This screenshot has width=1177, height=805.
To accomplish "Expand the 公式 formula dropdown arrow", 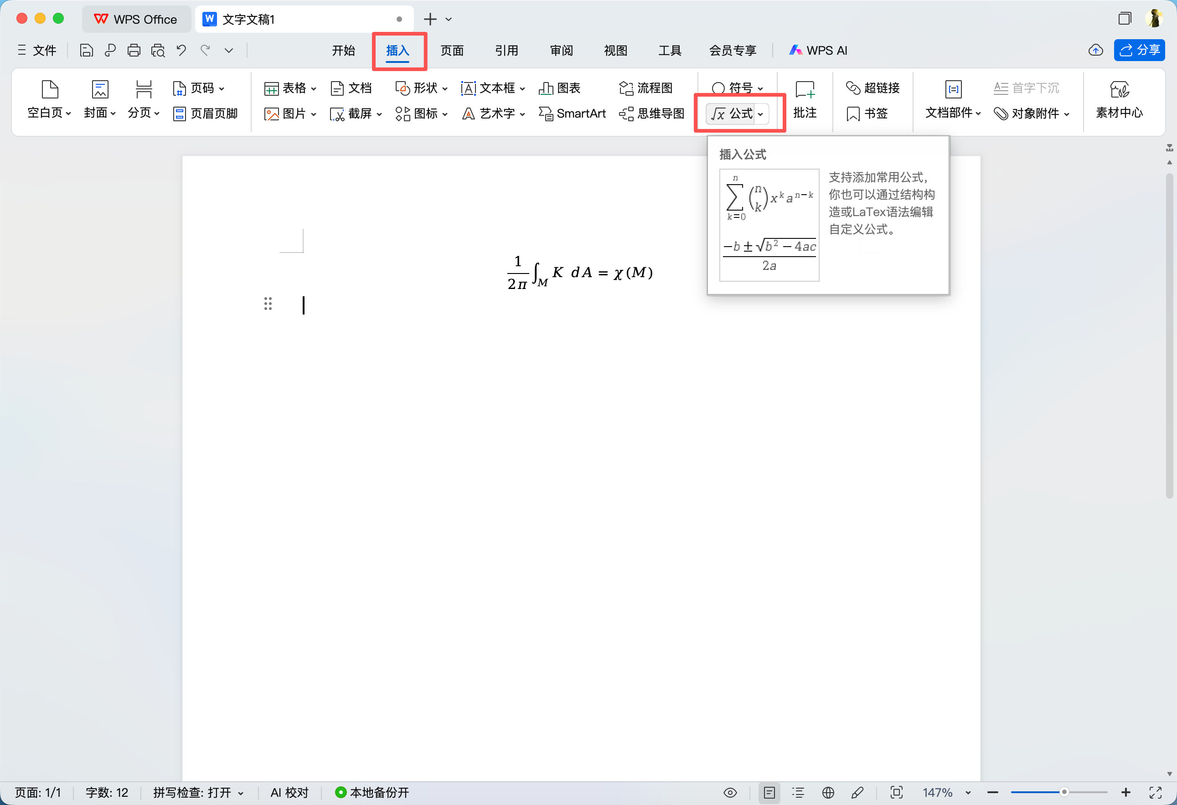I will pyautogui.click(x=762, y=114).
